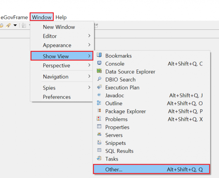This screenshot has height=178, width=219.
Task: Click the toolbar dropdown arrow beside pencil icon
Action: pos(15,25)
